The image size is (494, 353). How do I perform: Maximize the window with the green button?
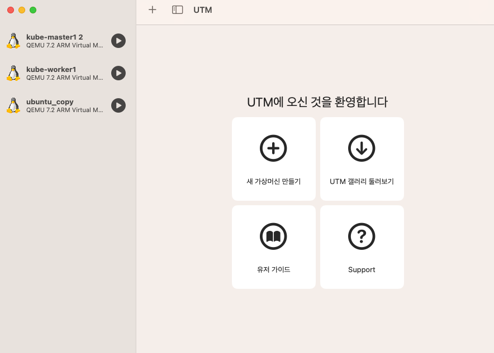33,10
